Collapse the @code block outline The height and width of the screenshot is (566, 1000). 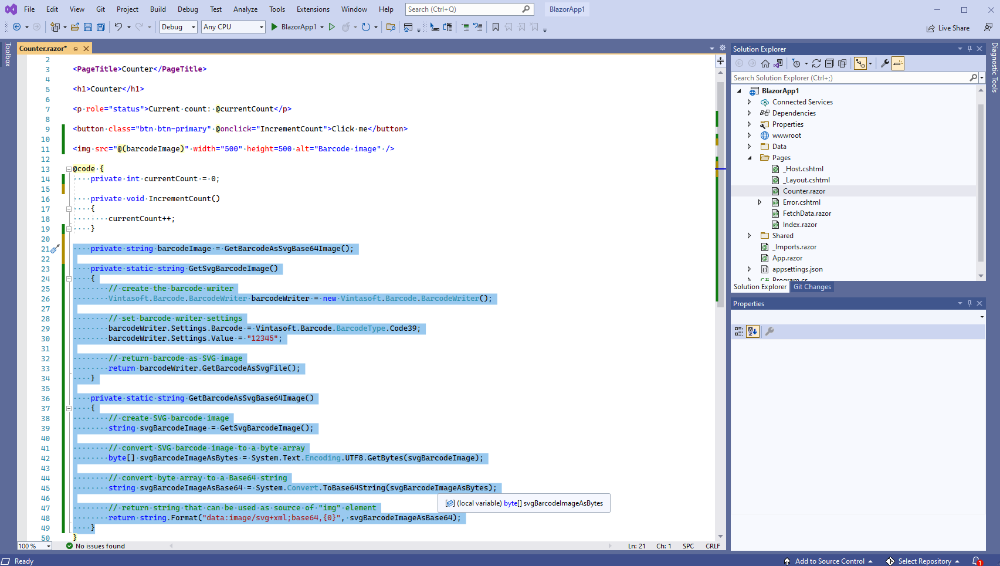point(69,169)
